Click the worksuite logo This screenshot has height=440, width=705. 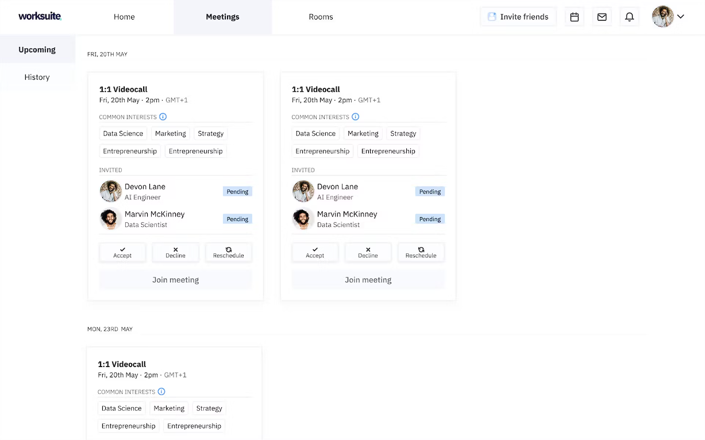[40, 17]
